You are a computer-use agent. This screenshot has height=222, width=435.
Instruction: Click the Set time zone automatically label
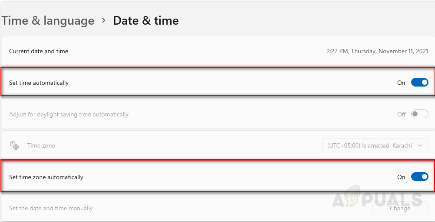pos(46,177)
